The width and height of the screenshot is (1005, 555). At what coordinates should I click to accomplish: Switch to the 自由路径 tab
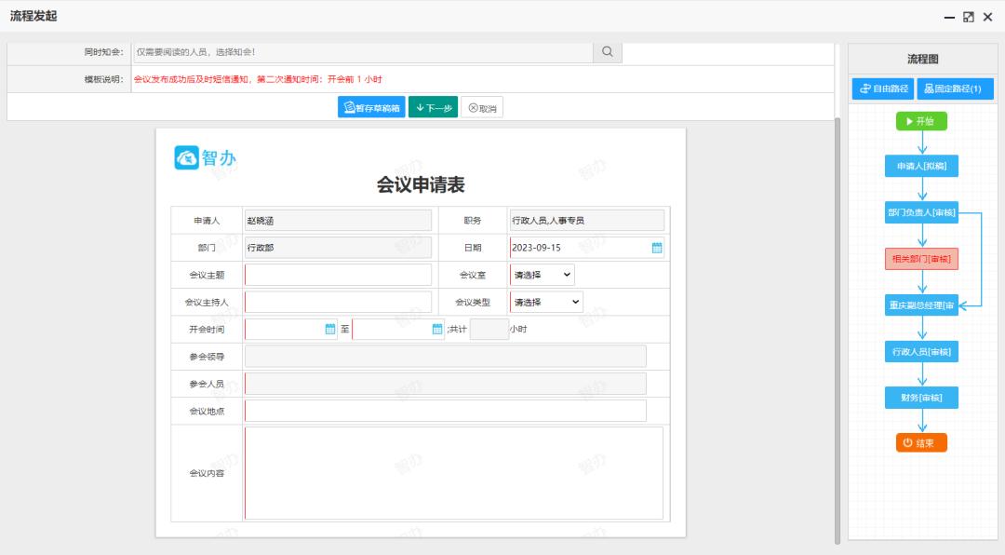click(x=885, y=88)
